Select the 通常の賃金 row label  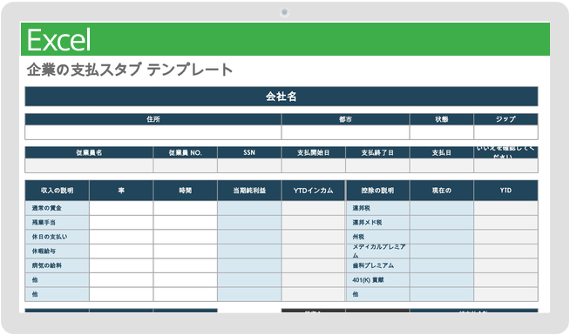click(46, 208)
